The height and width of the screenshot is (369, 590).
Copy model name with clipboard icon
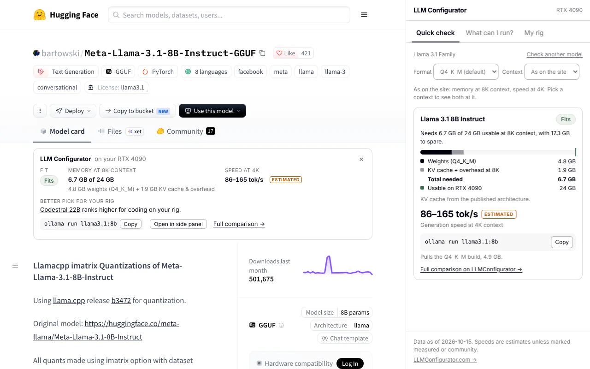tap(262, 53)
